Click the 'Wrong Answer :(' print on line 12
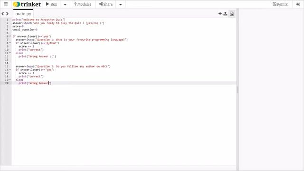The height and width of the screenshot is (171, 304). point(37,57)
